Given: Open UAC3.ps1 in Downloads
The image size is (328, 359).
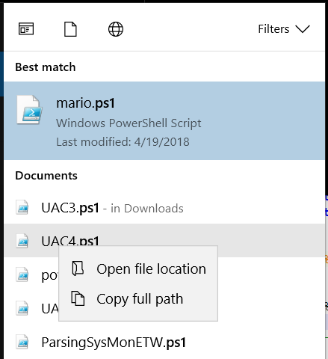Looking at the screenshot, I should tap(164, 208).
